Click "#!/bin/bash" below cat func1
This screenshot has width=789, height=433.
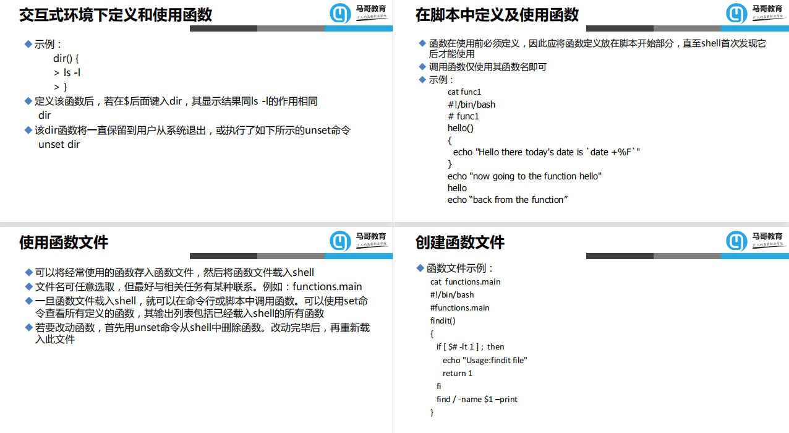coord(472,105)
